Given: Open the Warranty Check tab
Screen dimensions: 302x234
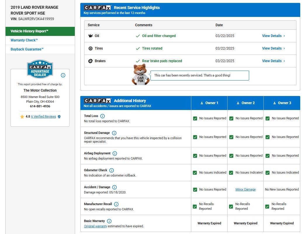Looking at the screenshot, I should 40,40.
